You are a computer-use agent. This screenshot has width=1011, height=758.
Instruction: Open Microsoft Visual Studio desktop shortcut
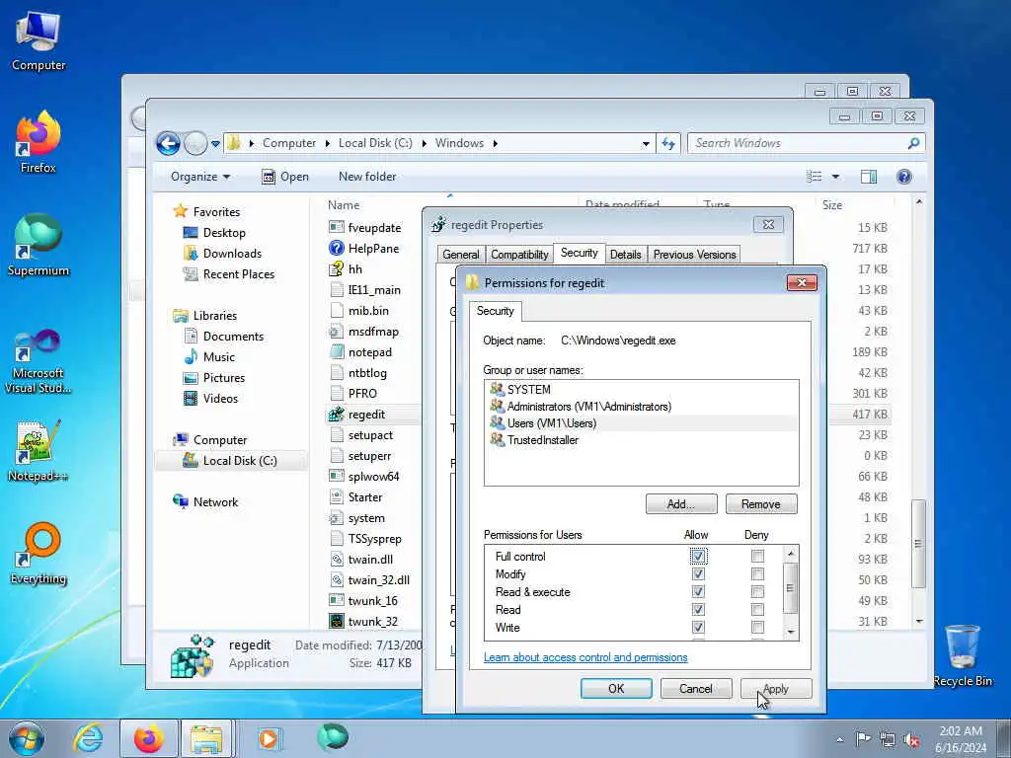point(39,361)
